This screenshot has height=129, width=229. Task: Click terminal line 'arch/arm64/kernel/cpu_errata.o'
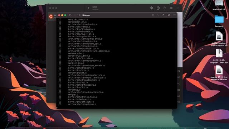click(87, 66)
